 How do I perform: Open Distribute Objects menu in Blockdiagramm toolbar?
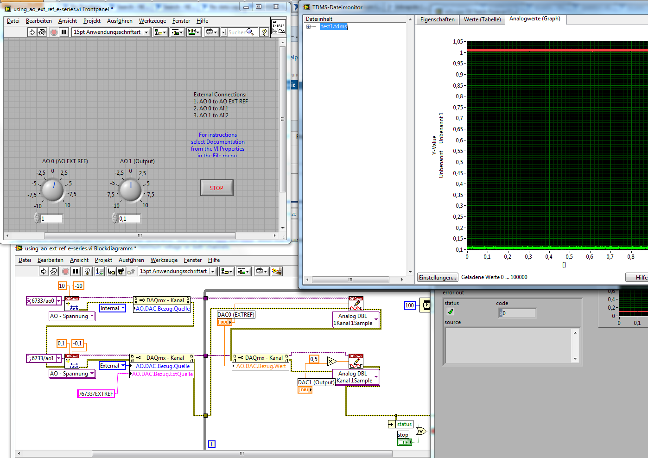(243, 271)
